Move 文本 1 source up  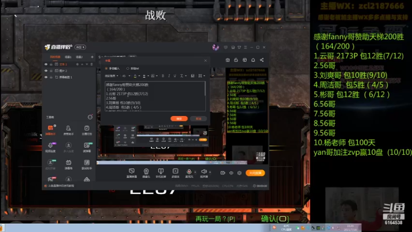pyautogui.click(x=82, y=64)
